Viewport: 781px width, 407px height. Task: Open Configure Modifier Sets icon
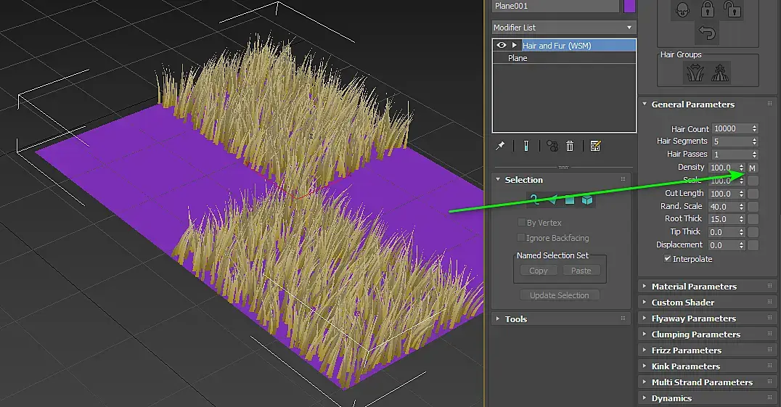click(x=595, y=146)
